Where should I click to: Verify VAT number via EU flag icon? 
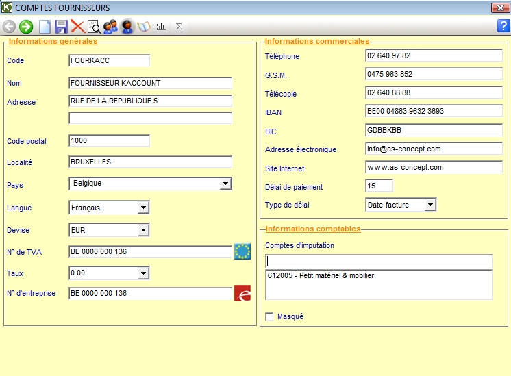pos(242,251)
